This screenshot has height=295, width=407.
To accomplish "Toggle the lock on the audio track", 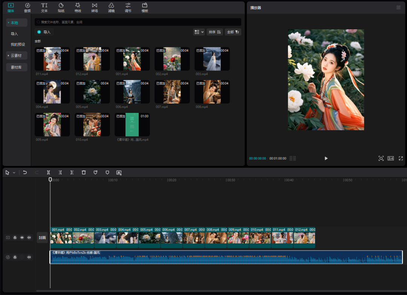I will coord(15,257).
